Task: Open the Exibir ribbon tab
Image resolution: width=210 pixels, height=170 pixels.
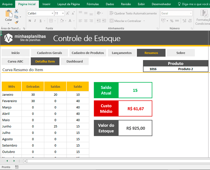Action: (x=141, y=4)
